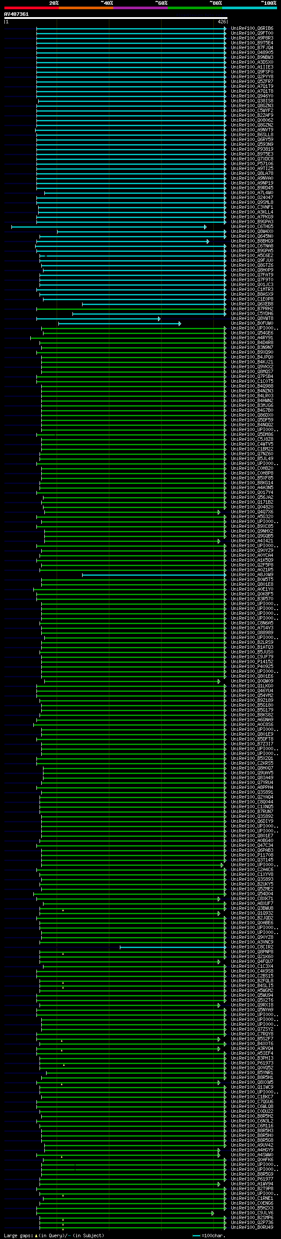Select hit label UniRef100_Q7PSB4
The width and height of the screenshot is (281, 1239).
point(252,377)
